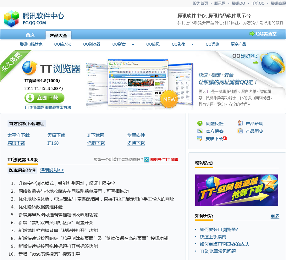Viewport: 286px width, 260px height.
Task: Go to QQ浏览器 menu item
Action: [92, 44]
